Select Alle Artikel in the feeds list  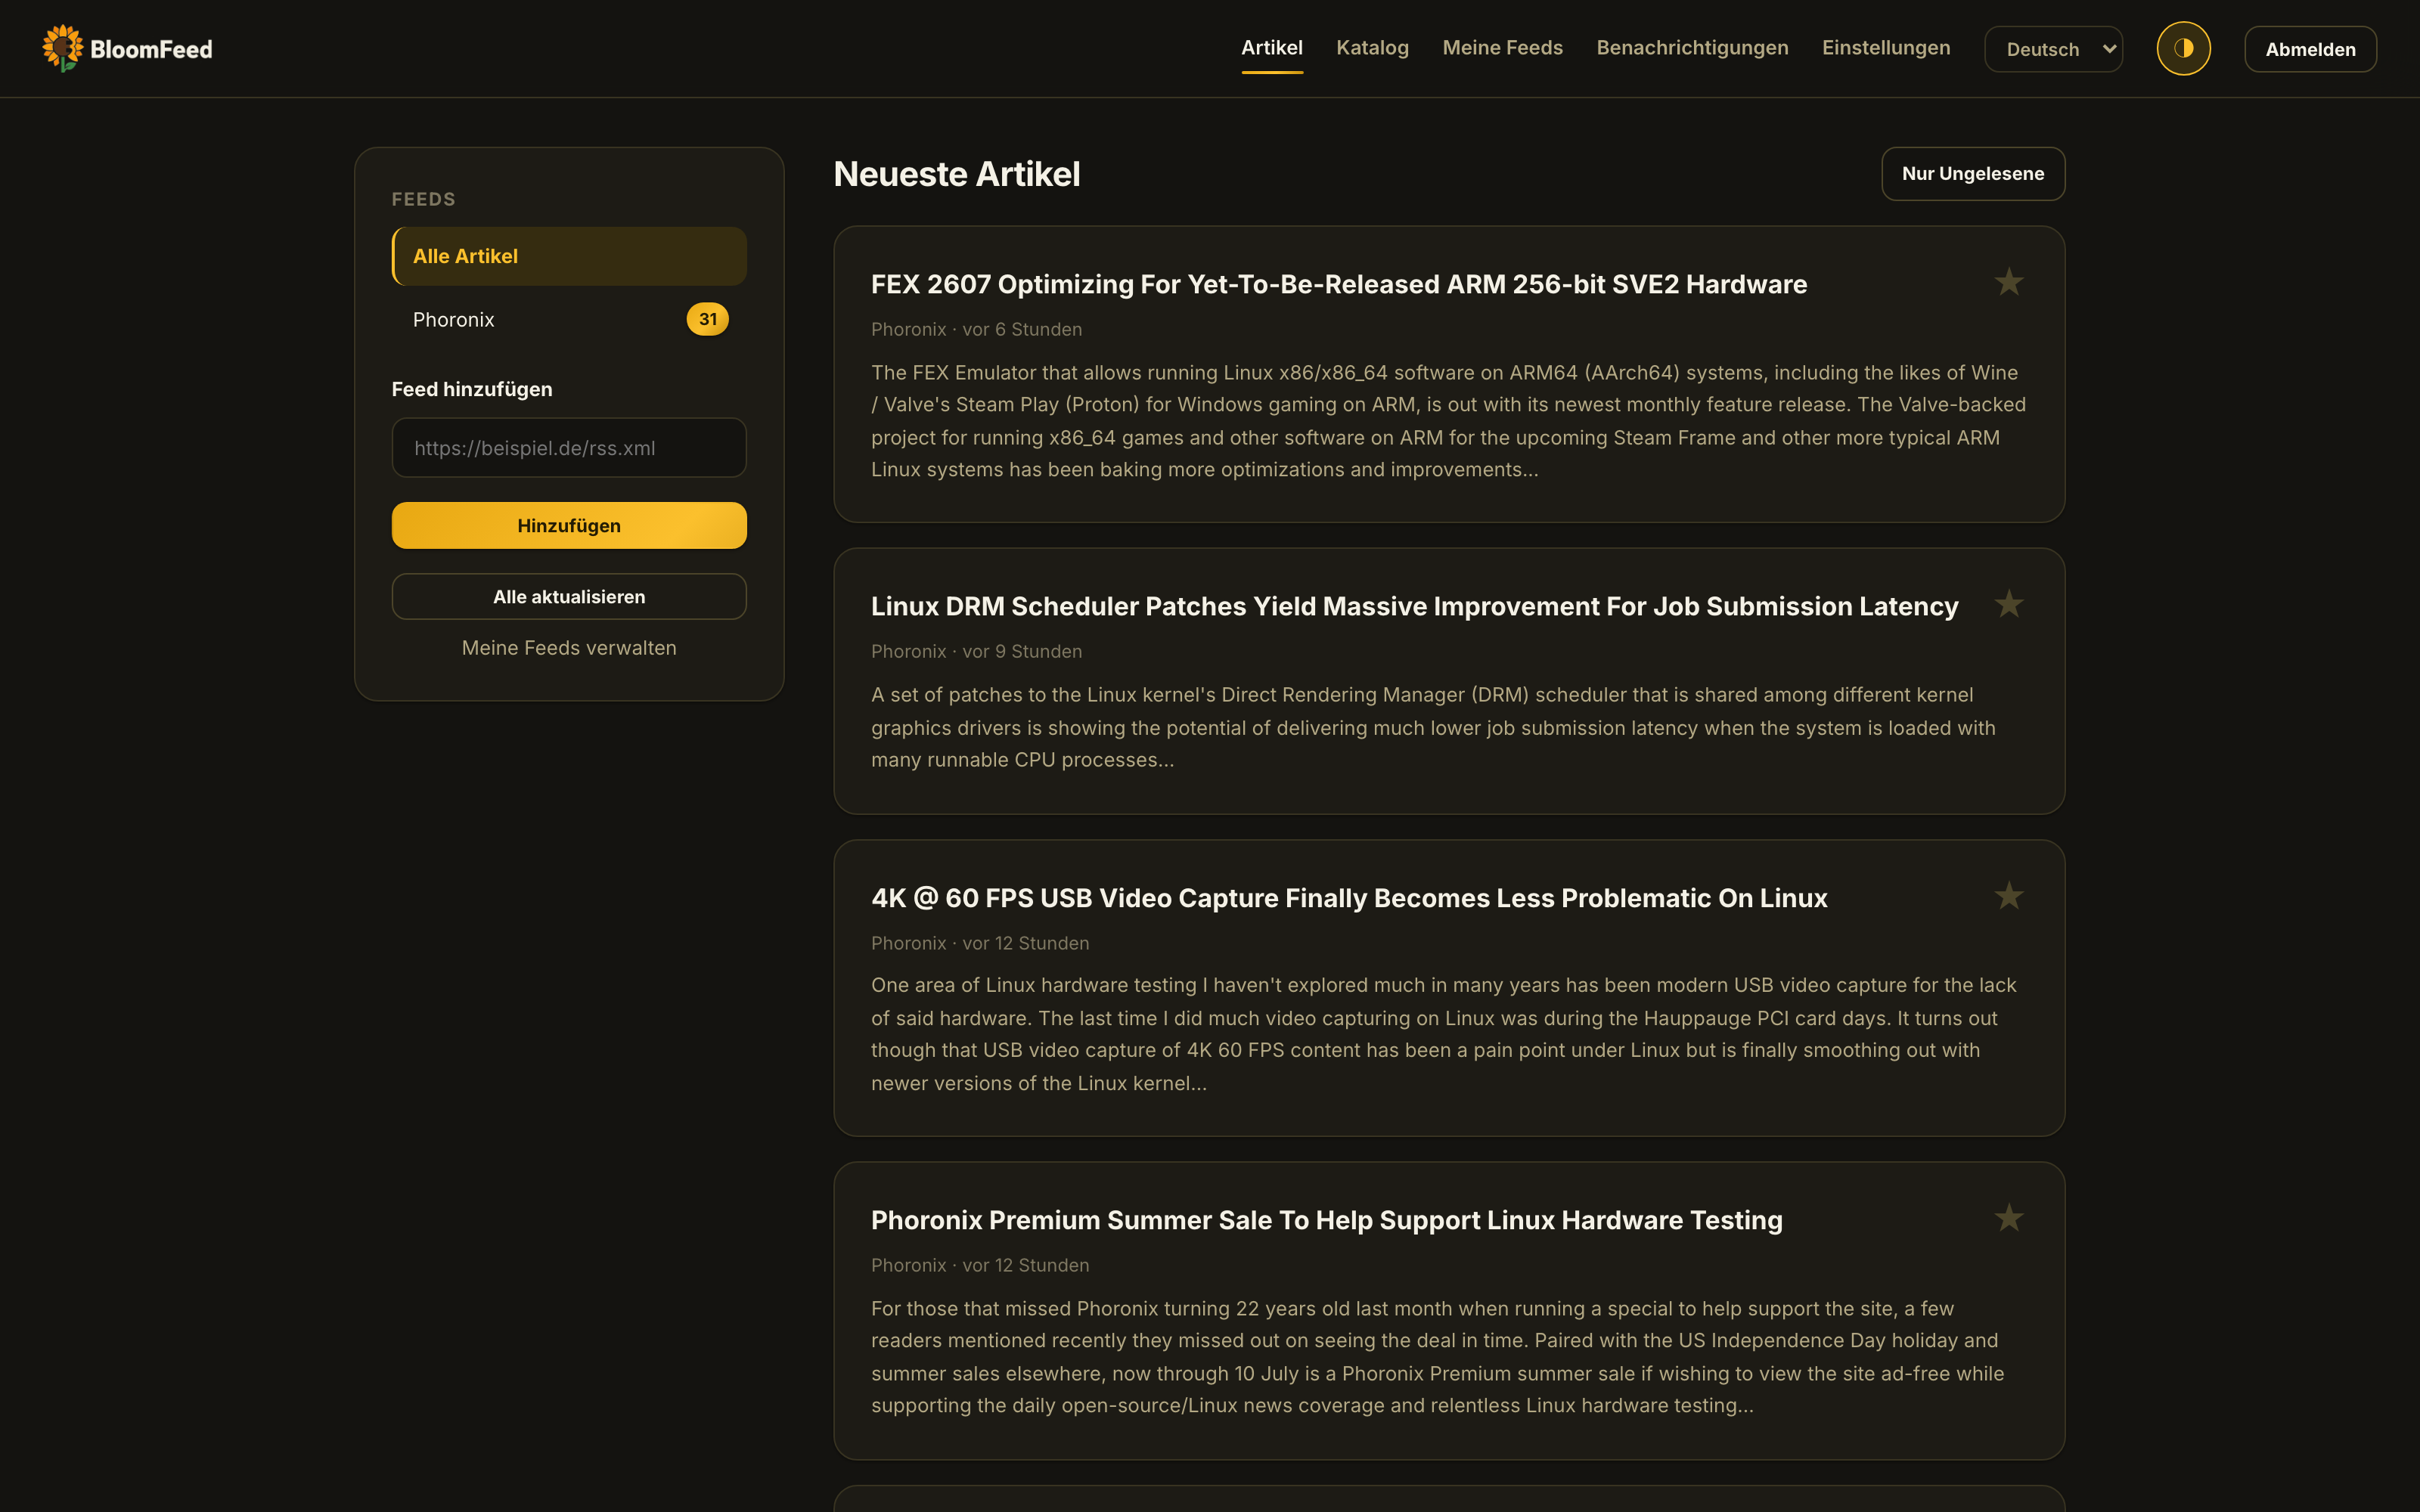coord(569,256)
